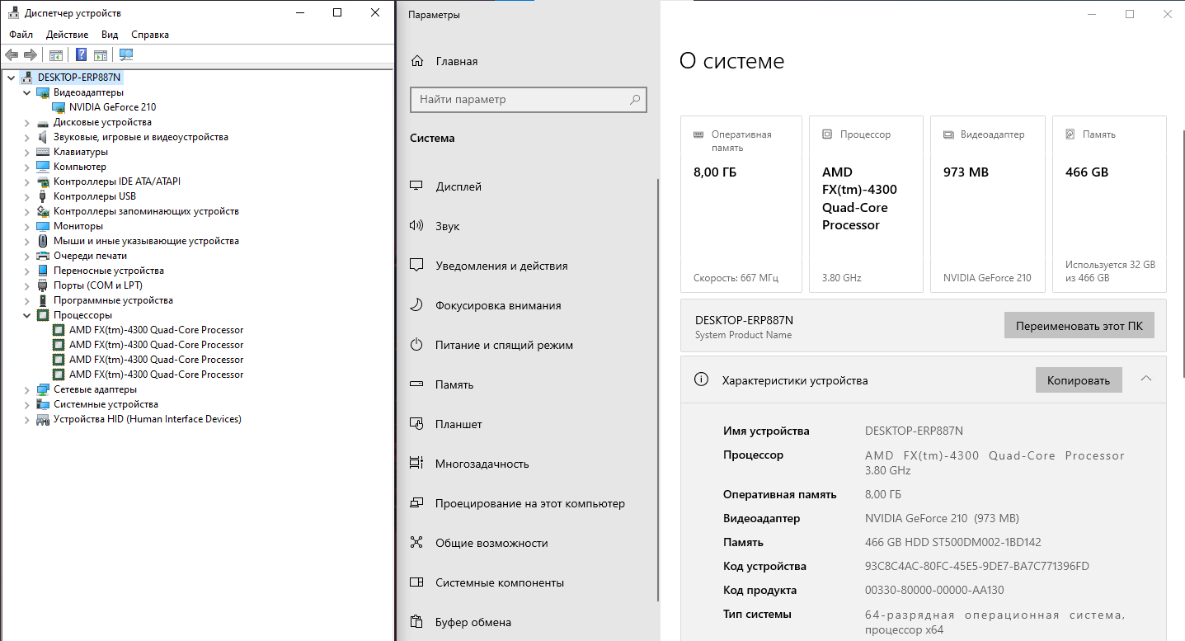Open the Файл menu in Device Manager
Image resolution: width=1185 pixels, height=641 pixels.
click(21, 35)
